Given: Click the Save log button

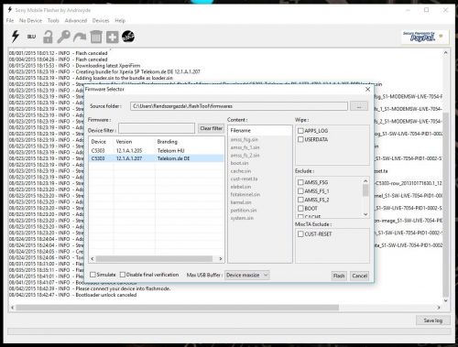Looking at the screenshot, I should tap(433, 320).
